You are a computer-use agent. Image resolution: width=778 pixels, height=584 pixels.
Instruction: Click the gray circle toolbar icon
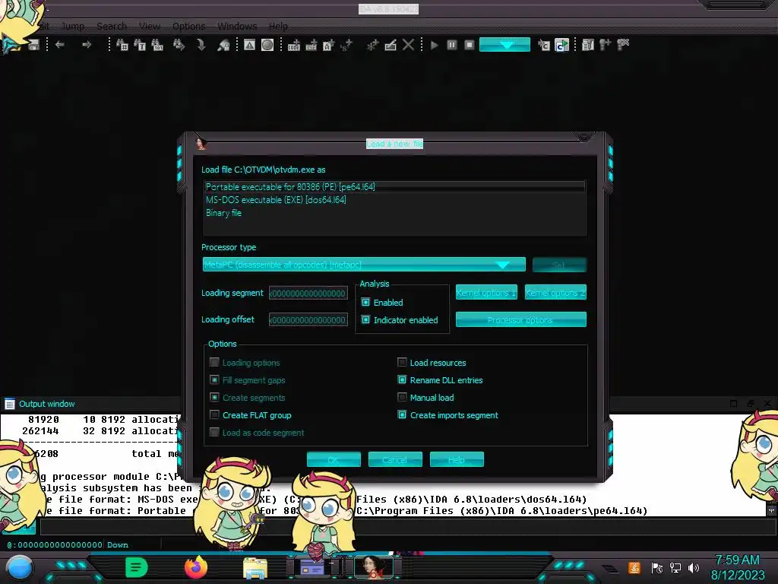pos(267,45)
